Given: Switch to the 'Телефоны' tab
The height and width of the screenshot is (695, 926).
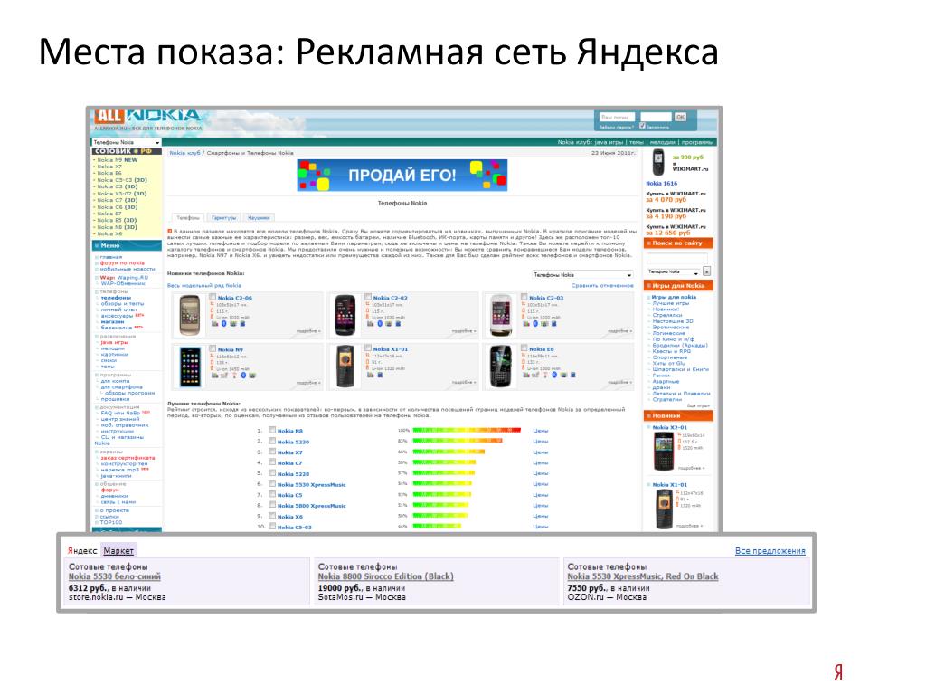Looking at the screenshot, I should click(x=188, y=218).
